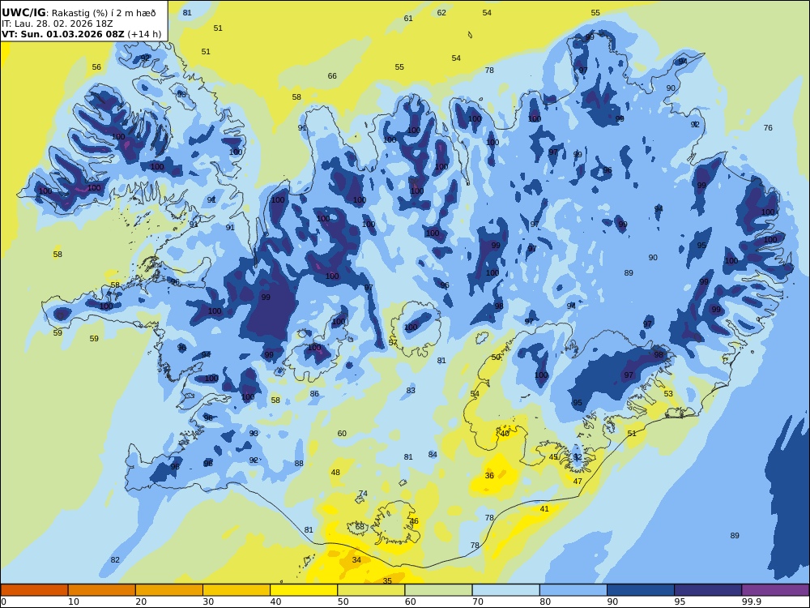Click the legend tick label '99.9'
Screen dimensions: 810x608
click(x=751, y=602)
